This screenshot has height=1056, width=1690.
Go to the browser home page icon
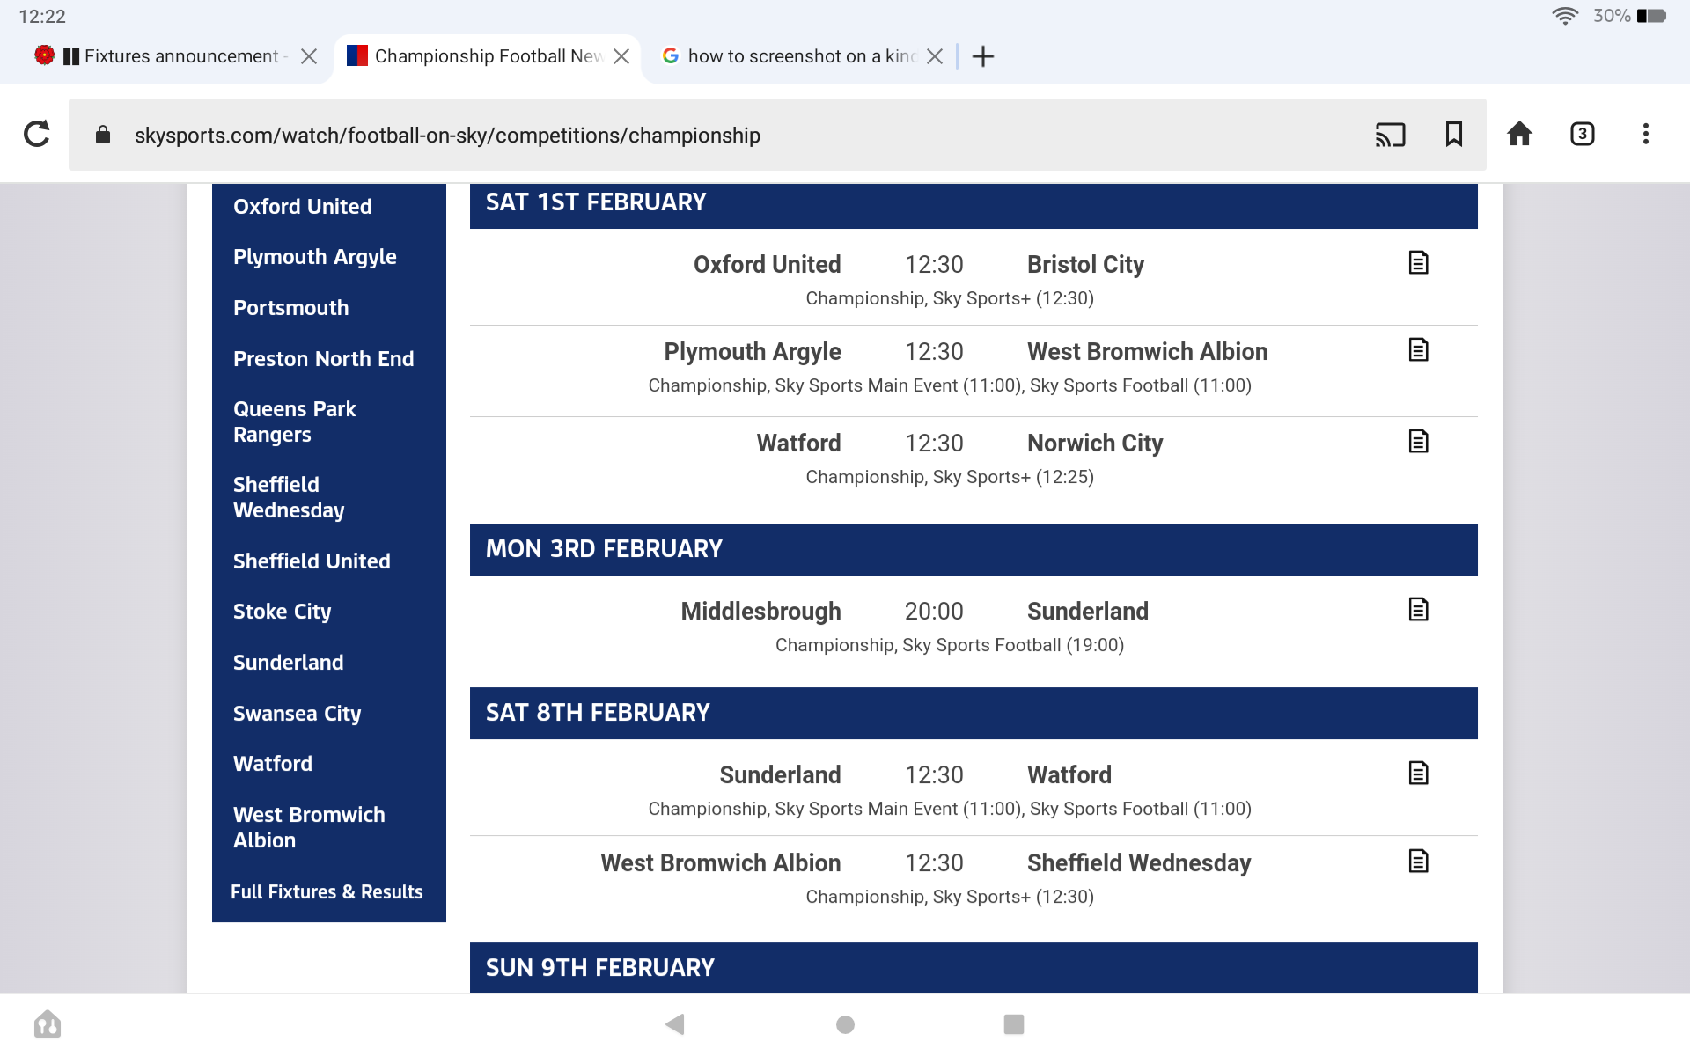1519,134
